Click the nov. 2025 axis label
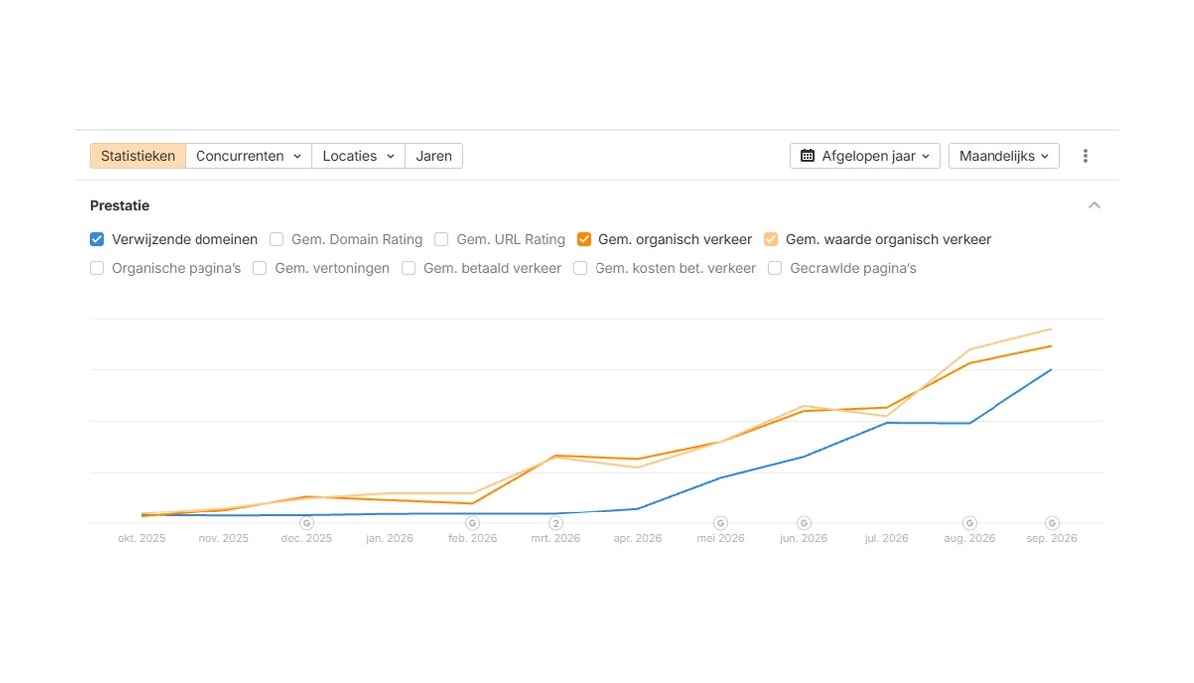 223,539
